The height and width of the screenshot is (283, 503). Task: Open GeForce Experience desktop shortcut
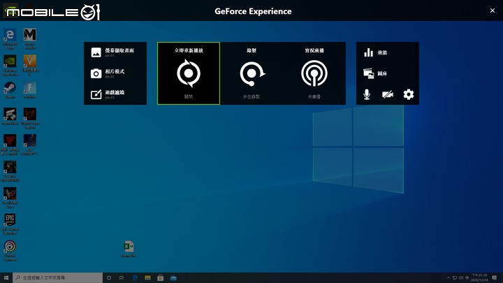10,66
